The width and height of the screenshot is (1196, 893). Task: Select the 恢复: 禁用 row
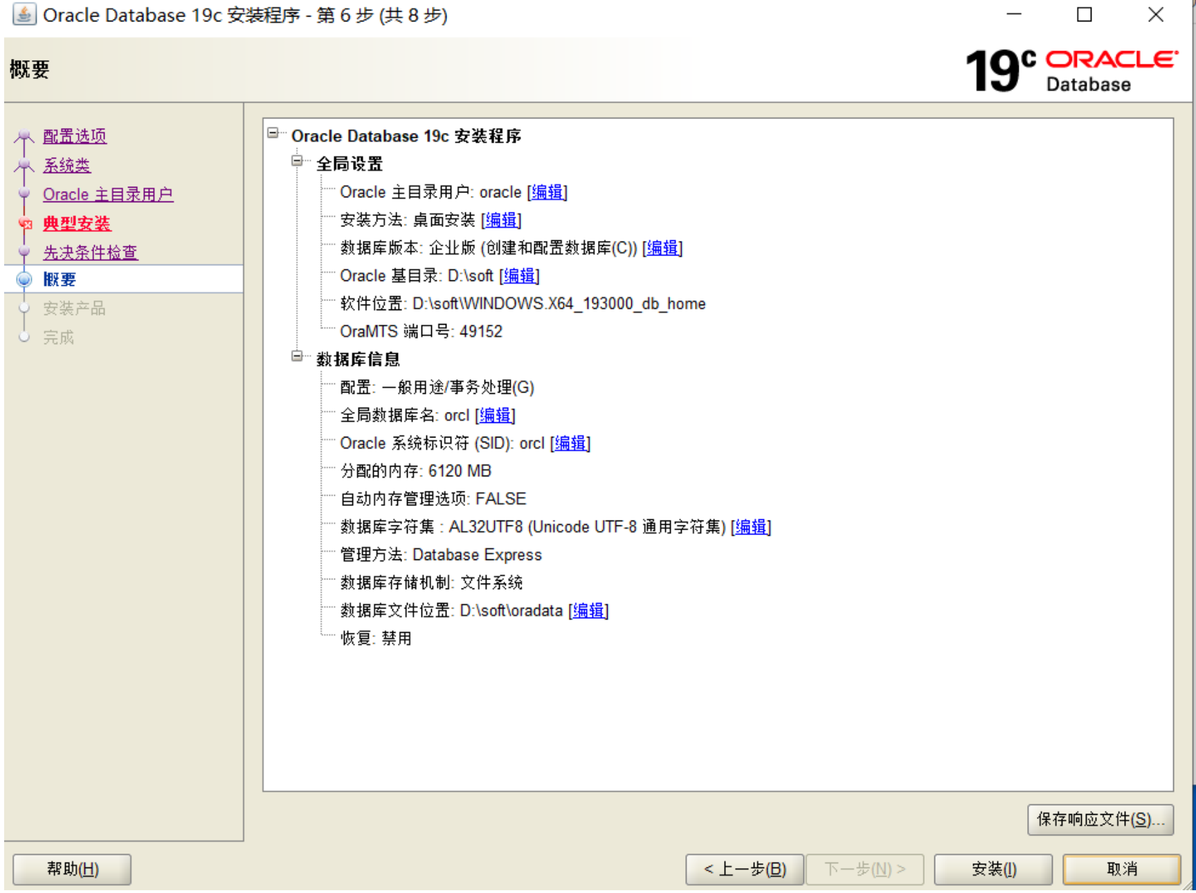pos(376,638)
